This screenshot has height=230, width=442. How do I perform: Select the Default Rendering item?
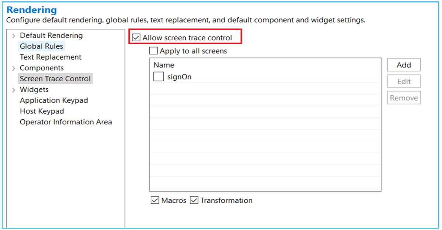51,36
